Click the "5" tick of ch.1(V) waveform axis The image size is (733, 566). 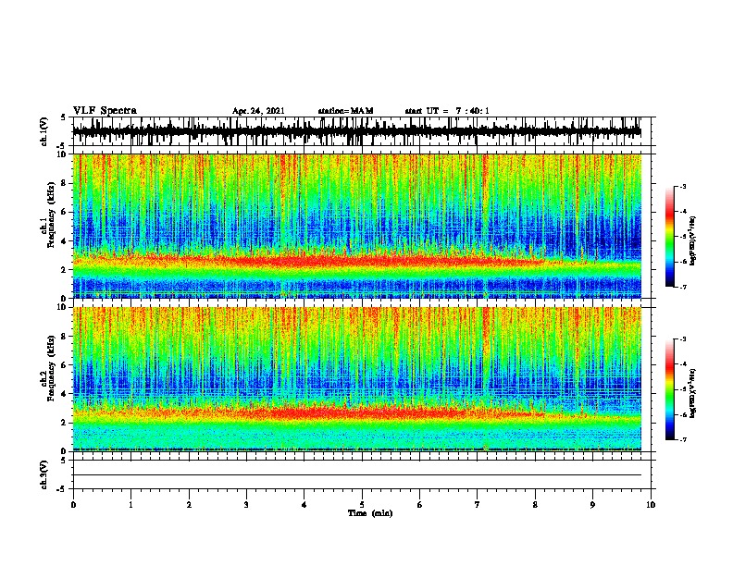[63, 117]
